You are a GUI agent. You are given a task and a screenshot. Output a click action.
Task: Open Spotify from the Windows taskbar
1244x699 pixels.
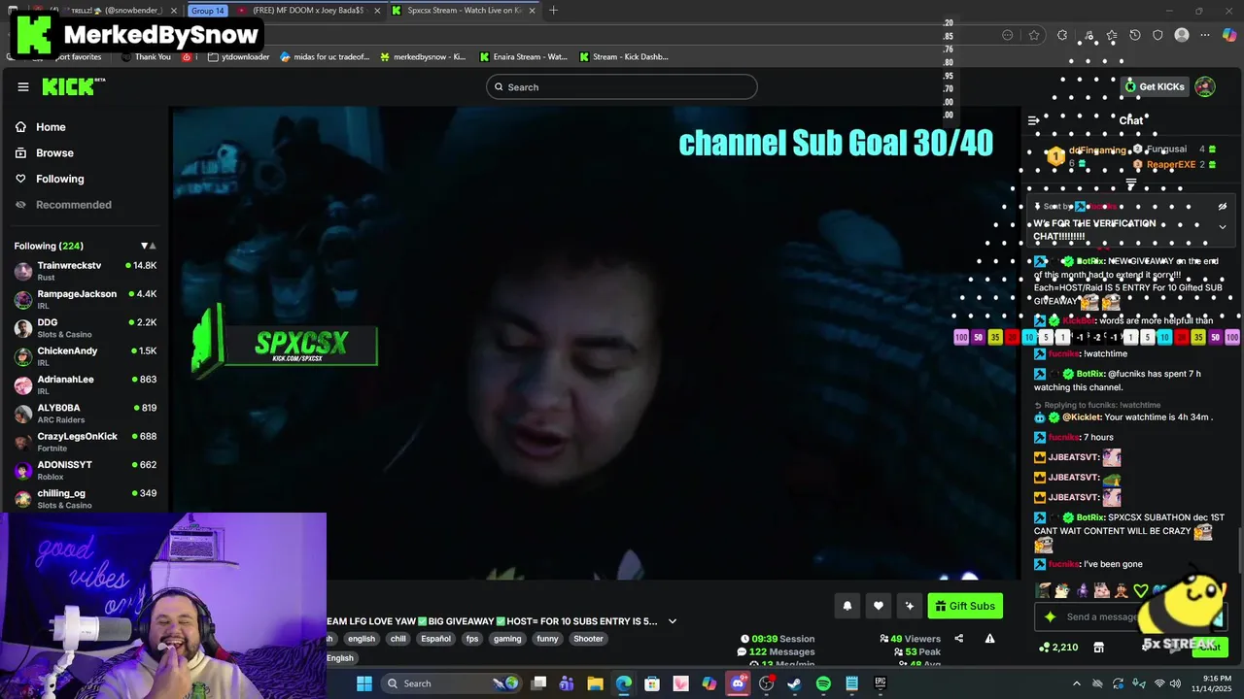(823, 683)
